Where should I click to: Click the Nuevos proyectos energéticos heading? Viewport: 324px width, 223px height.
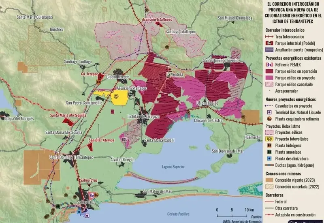click(290, 99)
